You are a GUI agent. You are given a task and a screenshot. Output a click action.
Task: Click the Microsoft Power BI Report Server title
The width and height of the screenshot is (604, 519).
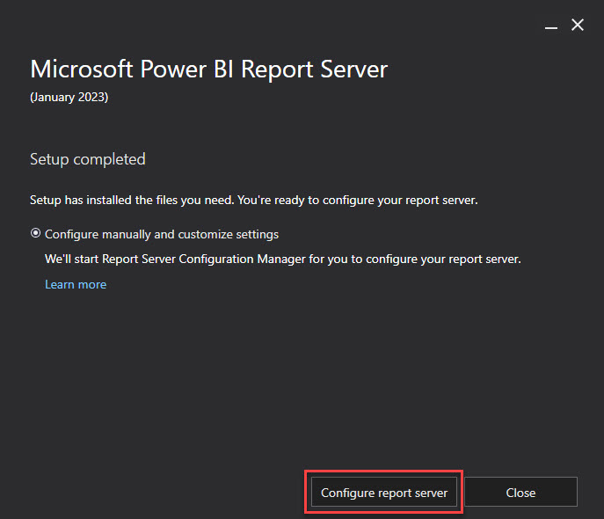click(x=208, y=69)
